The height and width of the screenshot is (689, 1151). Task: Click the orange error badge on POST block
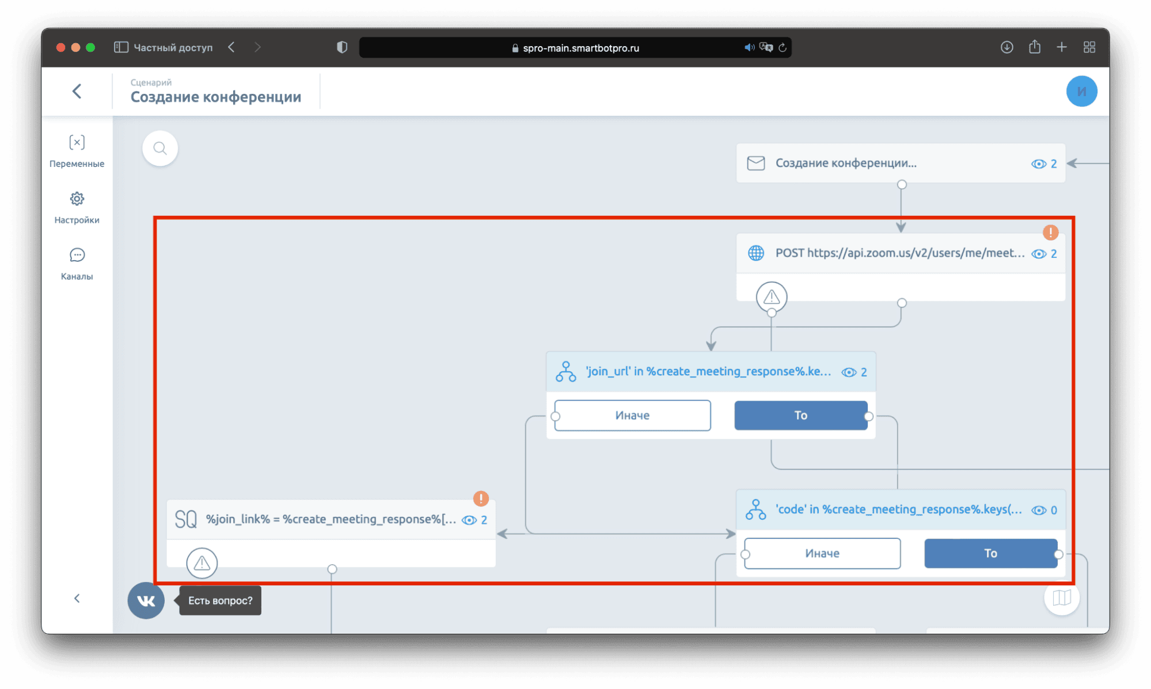coord(1050,233)
